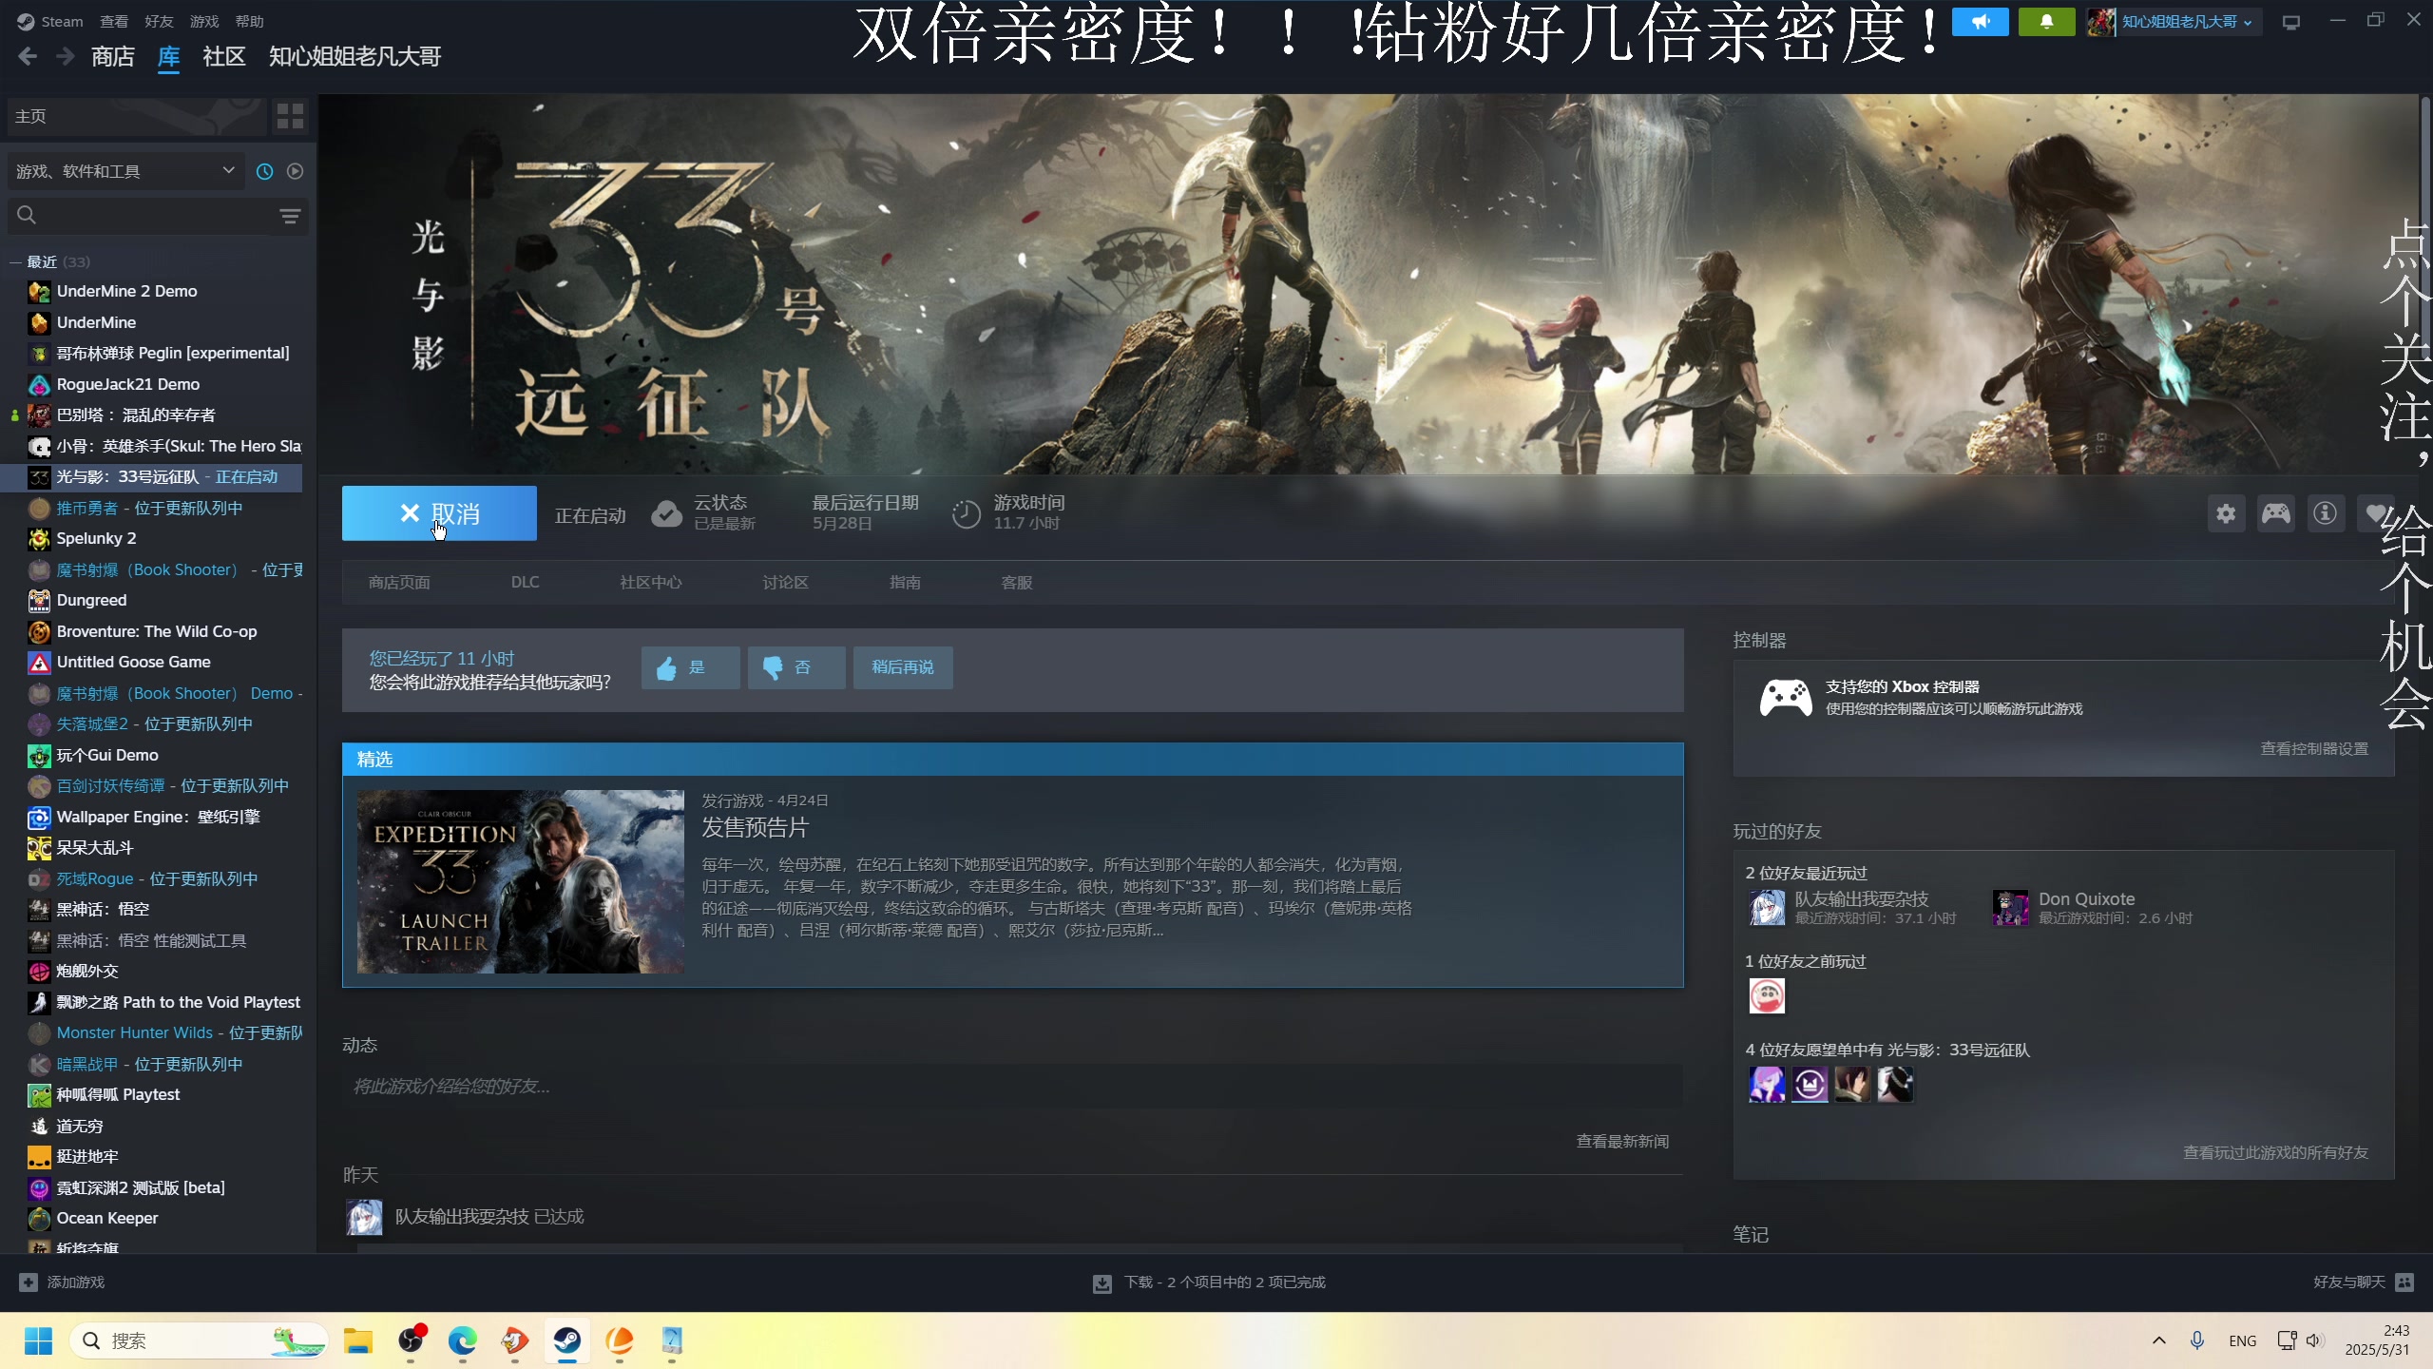
Task: Click the forward navigation arrow
Action: click(65, 57)
